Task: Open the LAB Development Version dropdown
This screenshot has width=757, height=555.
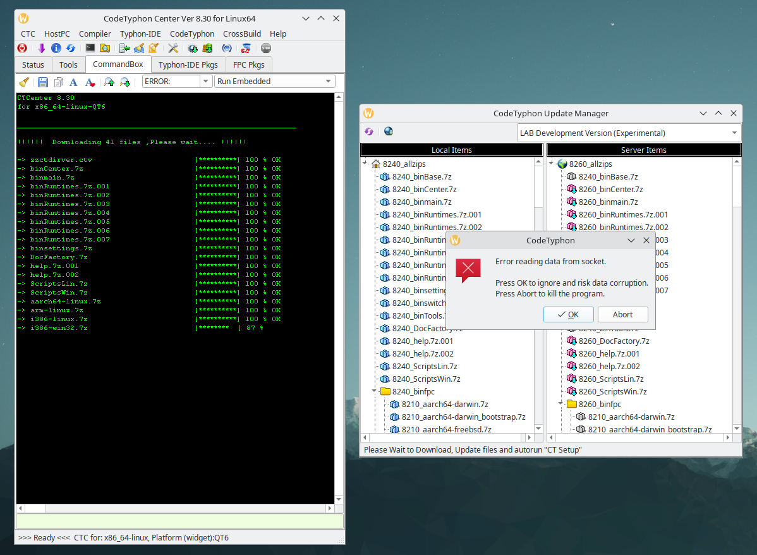Action: click(x=629, y=133)
